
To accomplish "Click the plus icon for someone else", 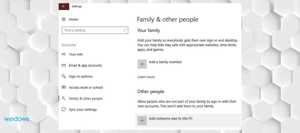I will click(142, 121).
